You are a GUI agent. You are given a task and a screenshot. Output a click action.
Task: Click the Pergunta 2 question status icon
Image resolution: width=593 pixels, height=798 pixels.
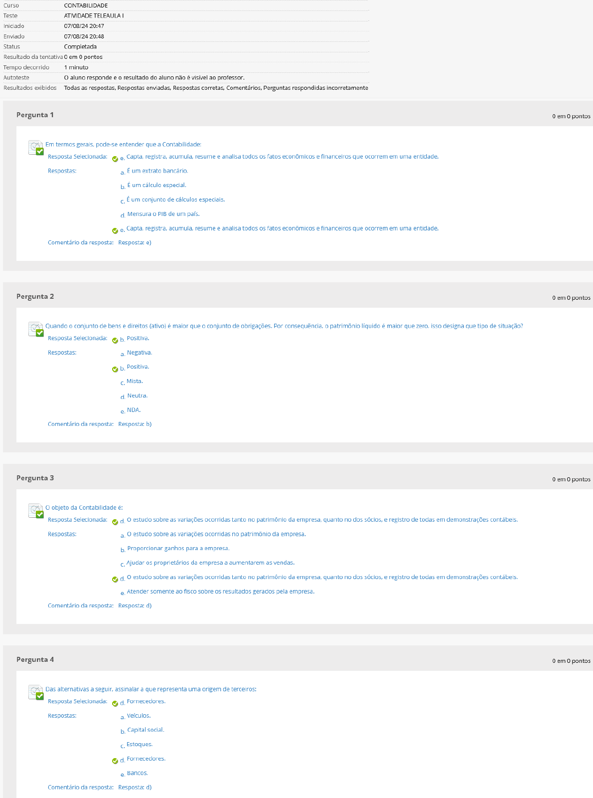pyautogui.click(x=36, y=329)
